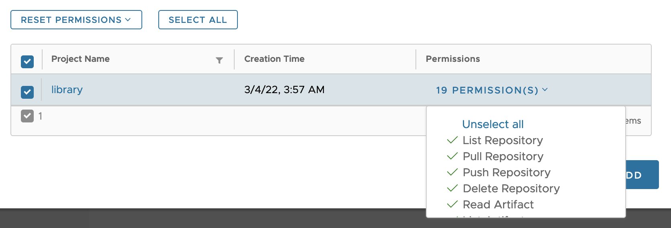Click the checkmark icon beside Delete Repository
Screen dimensions: 671x228
(x=452, y=188)
